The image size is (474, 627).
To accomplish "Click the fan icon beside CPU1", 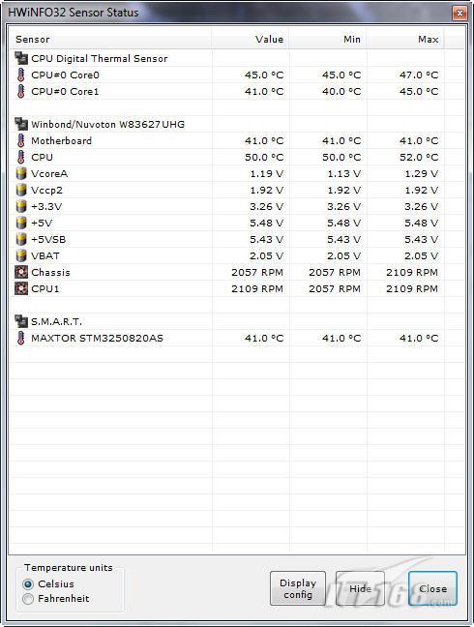I will click(x=21, y=288).
